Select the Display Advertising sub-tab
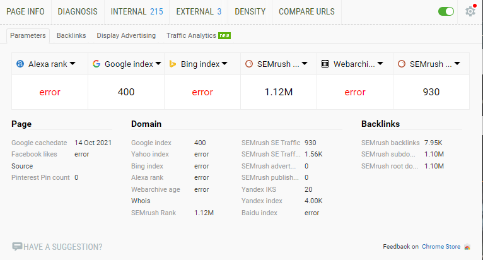 (126, 35)
